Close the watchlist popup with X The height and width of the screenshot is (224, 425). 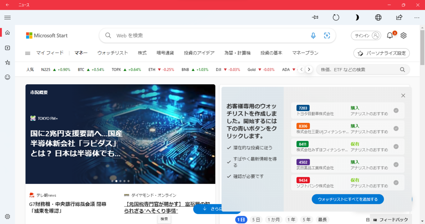[x=403, y=96]
